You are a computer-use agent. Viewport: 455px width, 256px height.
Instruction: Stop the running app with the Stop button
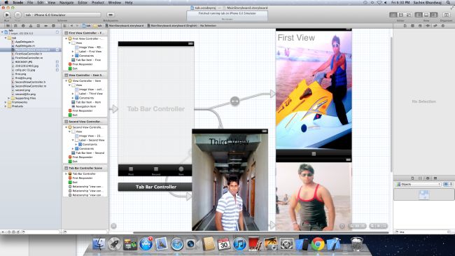[17, 15]
